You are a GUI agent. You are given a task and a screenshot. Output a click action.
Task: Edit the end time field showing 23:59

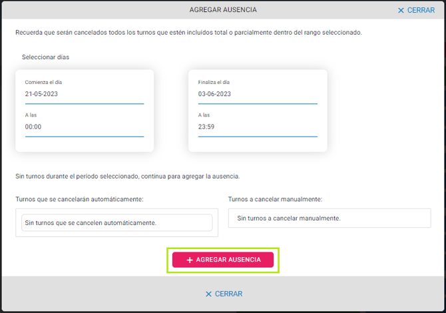pos(257,127)
